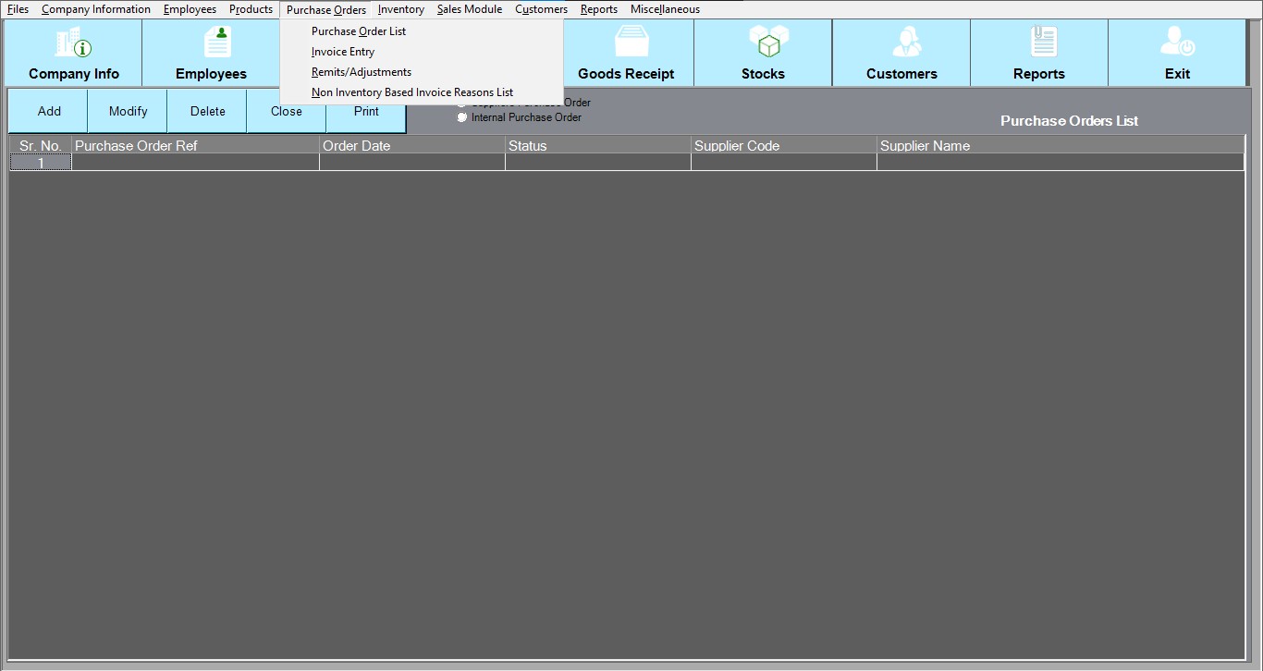Screen dimensions: 1263x671
Task: Click the empty Purchase Order Ref cell
Action: pyautogui.click(x=195, y=163)
